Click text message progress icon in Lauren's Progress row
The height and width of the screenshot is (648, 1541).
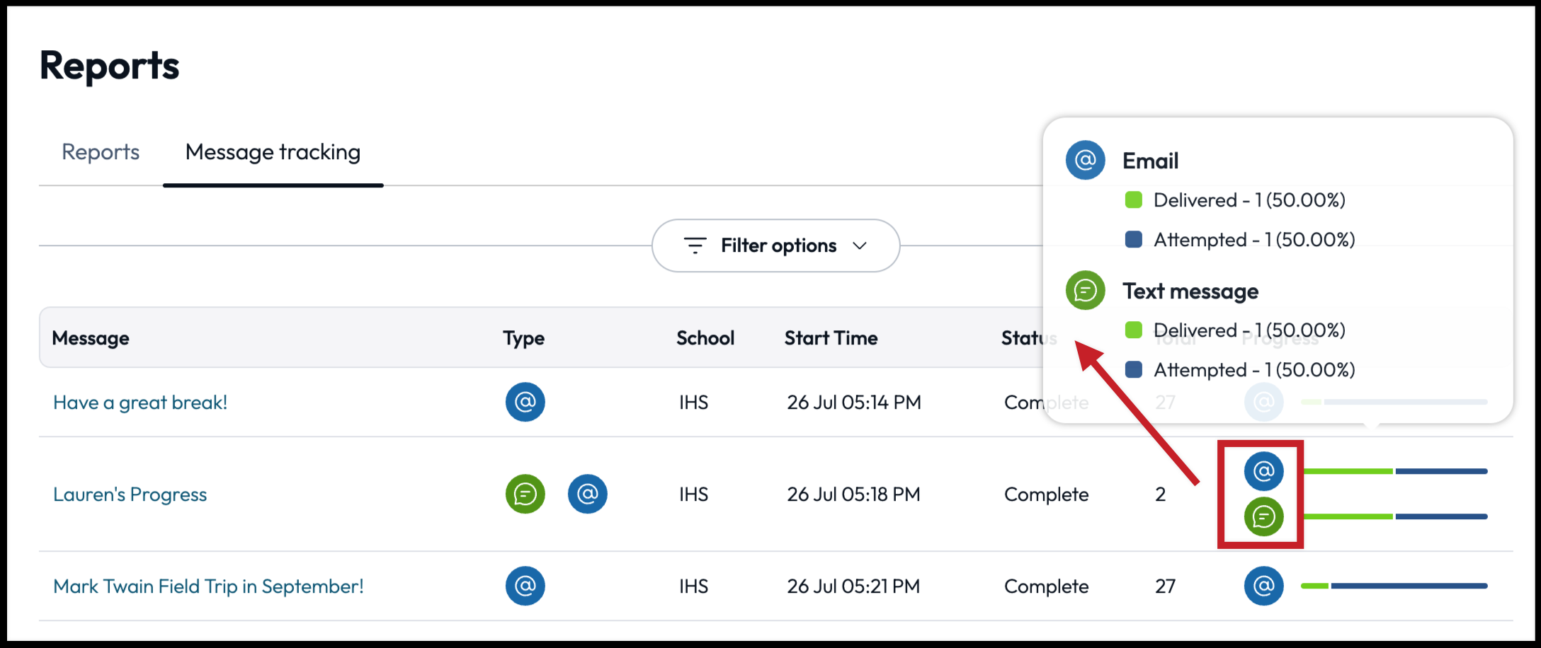(1263, 516)
